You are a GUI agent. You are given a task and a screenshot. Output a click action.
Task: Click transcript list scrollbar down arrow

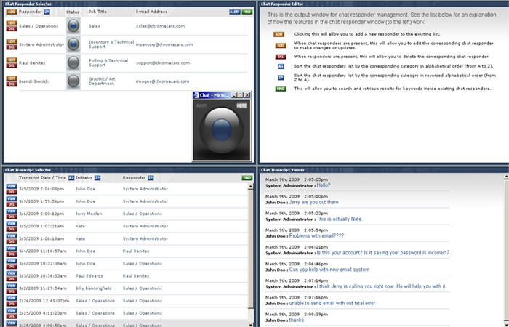point(250,324)
